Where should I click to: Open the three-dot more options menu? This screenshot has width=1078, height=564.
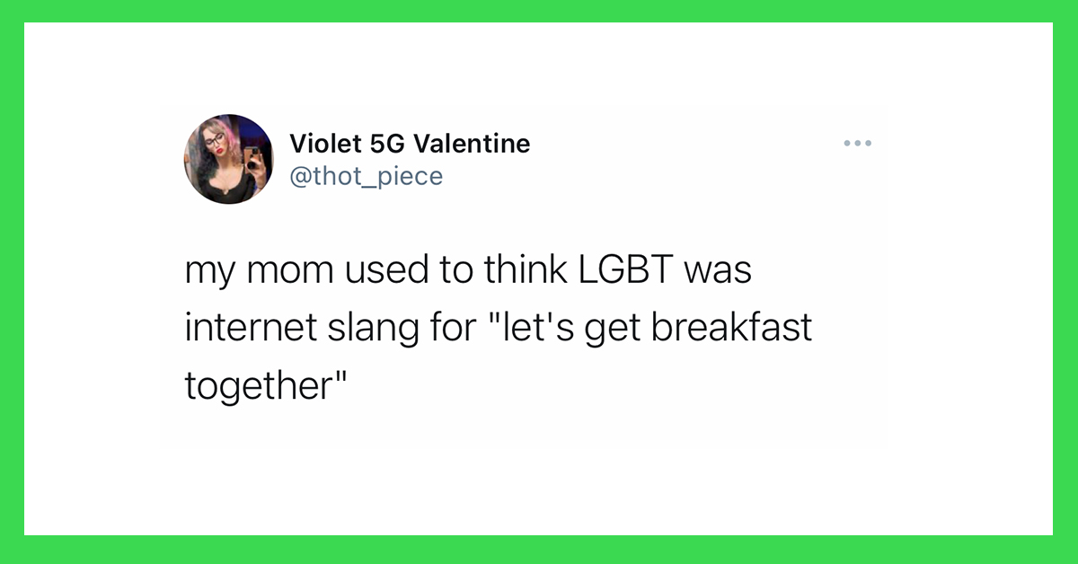(x=858, y=143)
